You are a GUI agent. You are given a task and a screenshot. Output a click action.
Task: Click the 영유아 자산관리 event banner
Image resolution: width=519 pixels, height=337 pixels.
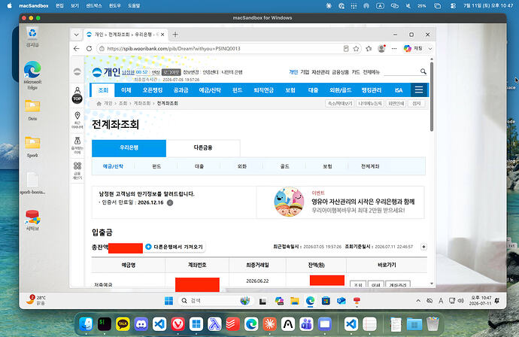341,202
